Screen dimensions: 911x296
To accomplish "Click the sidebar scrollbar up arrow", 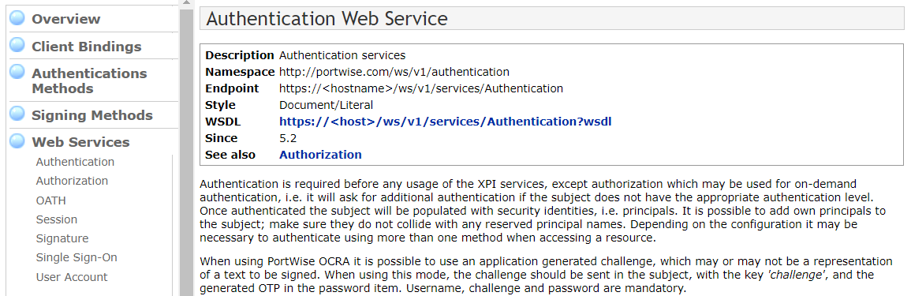I will tap(186, 3).
